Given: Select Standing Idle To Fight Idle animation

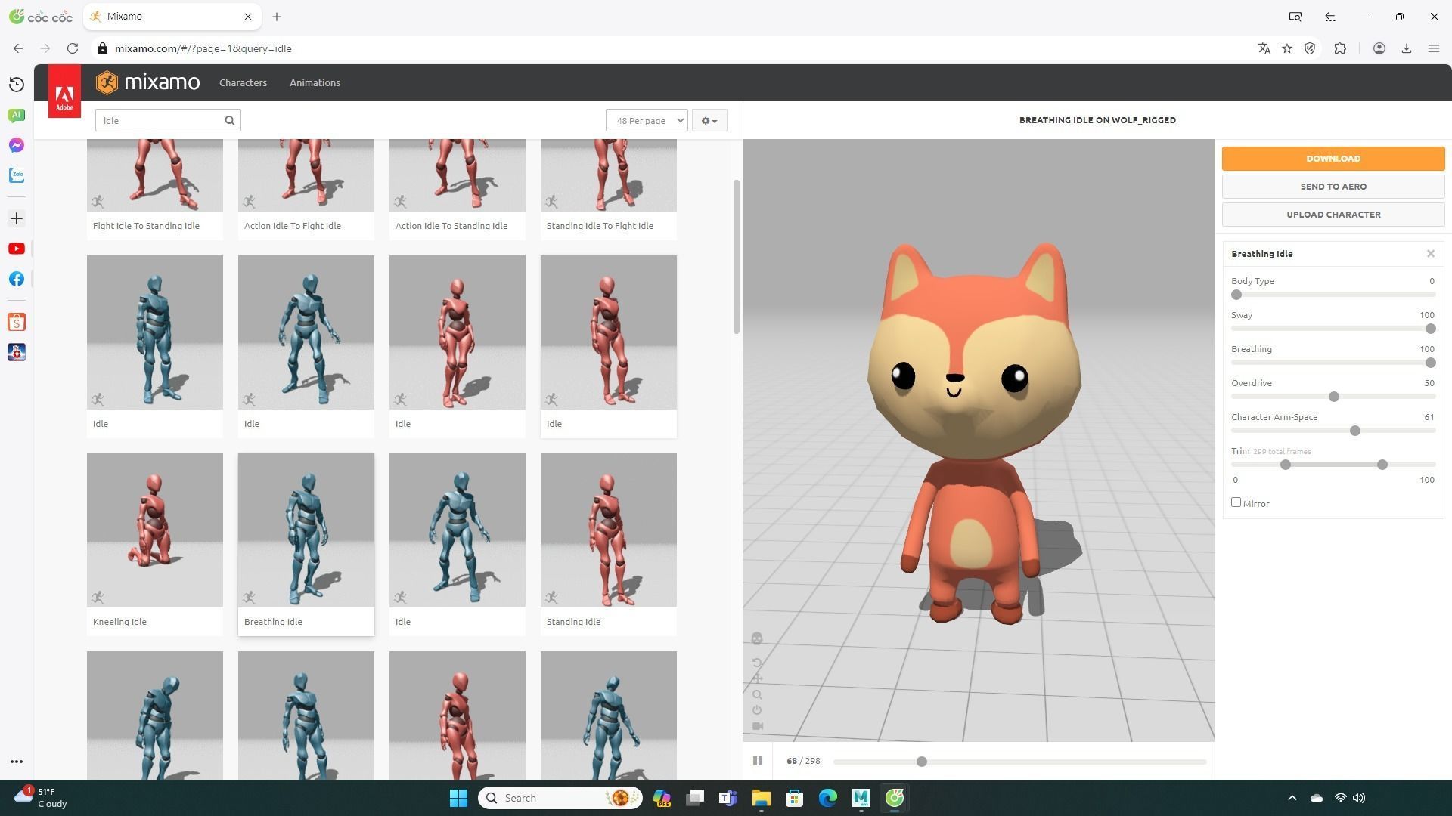Looking at the screenshot, I should pos(609,189).
